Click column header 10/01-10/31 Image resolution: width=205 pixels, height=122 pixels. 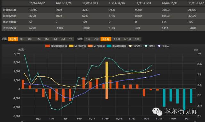point(170,4)
